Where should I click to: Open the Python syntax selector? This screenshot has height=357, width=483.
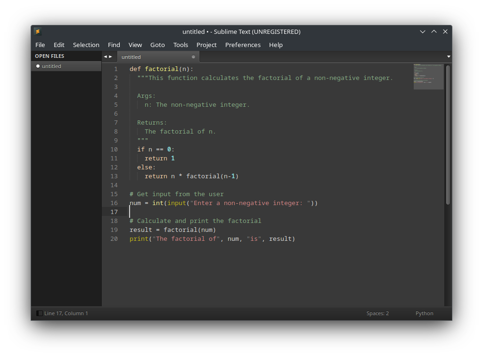point(424,313)
